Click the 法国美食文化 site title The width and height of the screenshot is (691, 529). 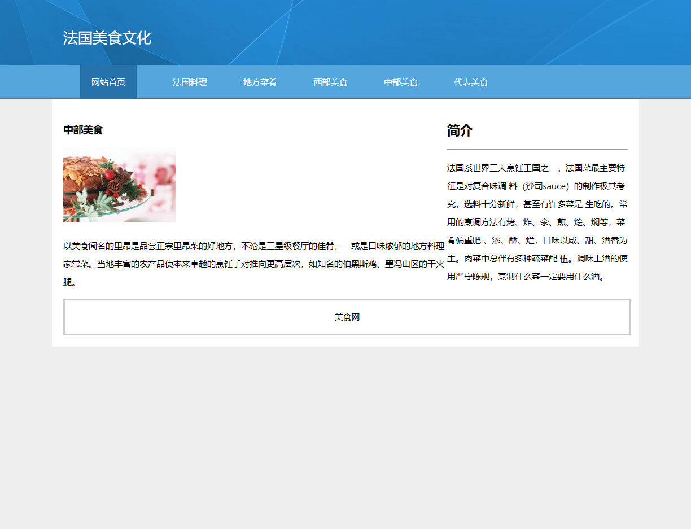(107, 38)
